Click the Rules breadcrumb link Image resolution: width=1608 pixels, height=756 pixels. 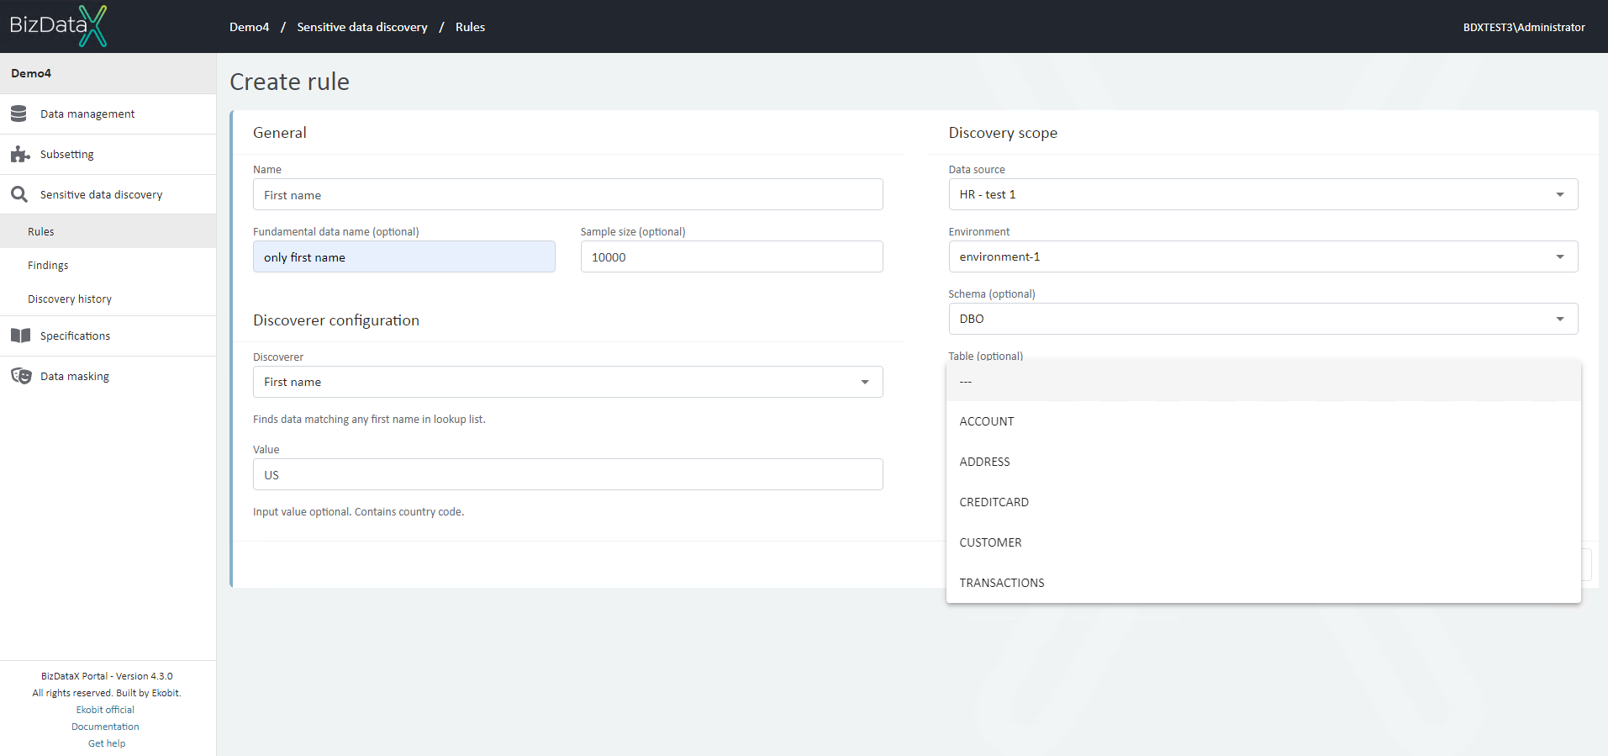[470, 27]
